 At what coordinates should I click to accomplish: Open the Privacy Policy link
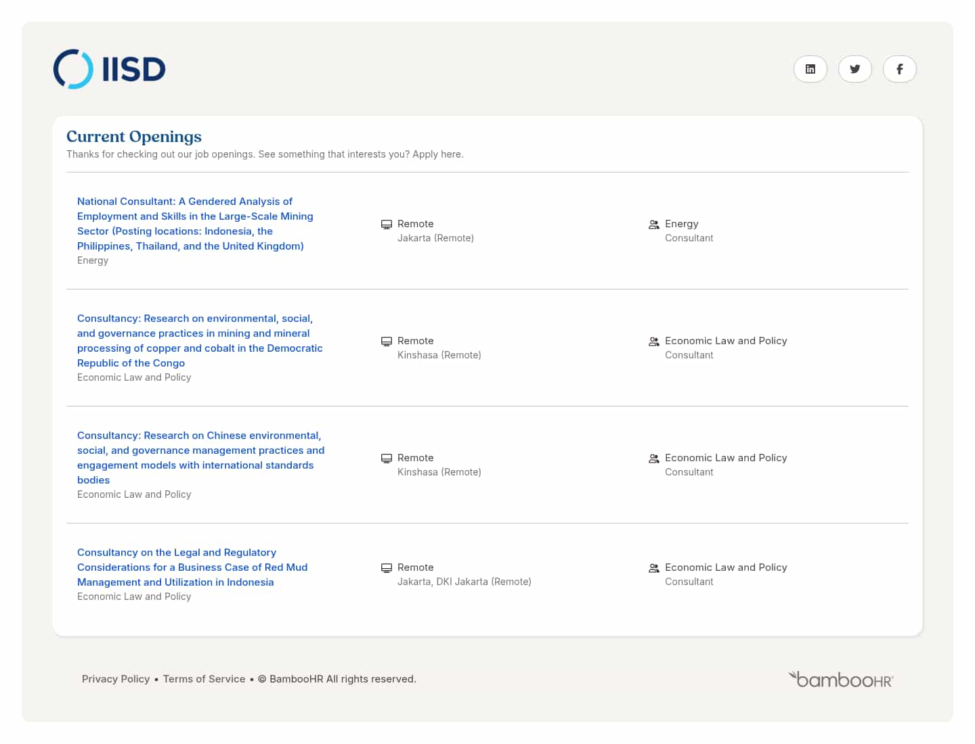116,679
